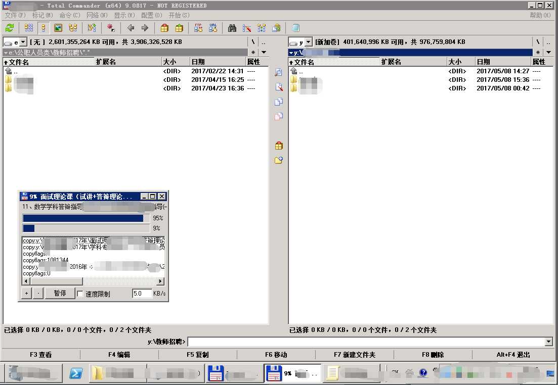Click copy names to clipboard icon

pyautogui.click(x=276, y=28)
